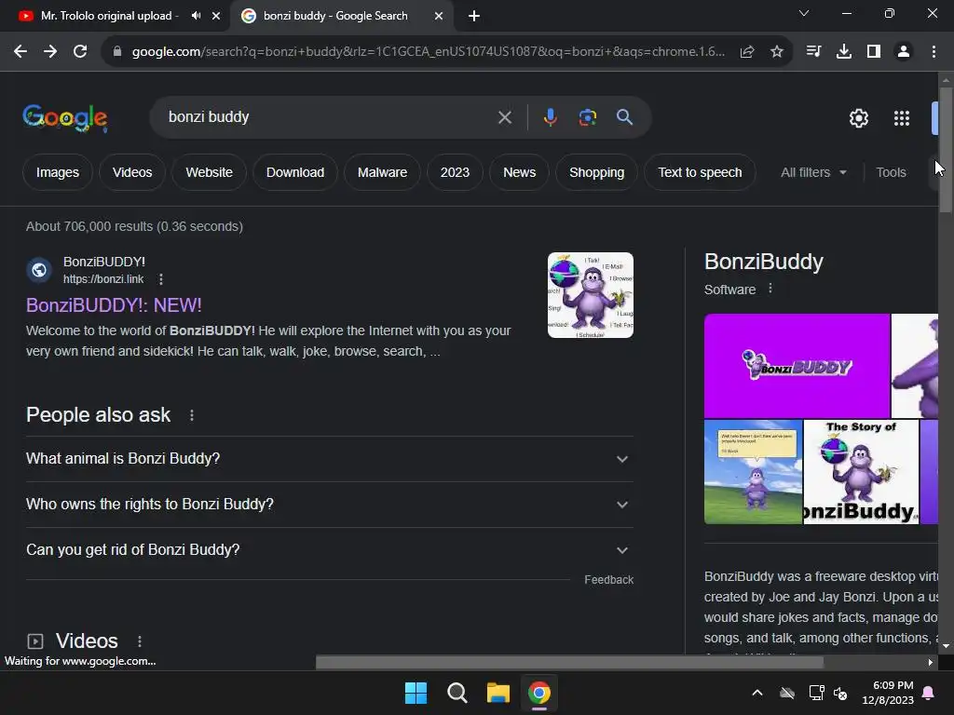Open the taskbar clock and date
The height and width of the screenshot is (715, 954).
tap(888, 693)
